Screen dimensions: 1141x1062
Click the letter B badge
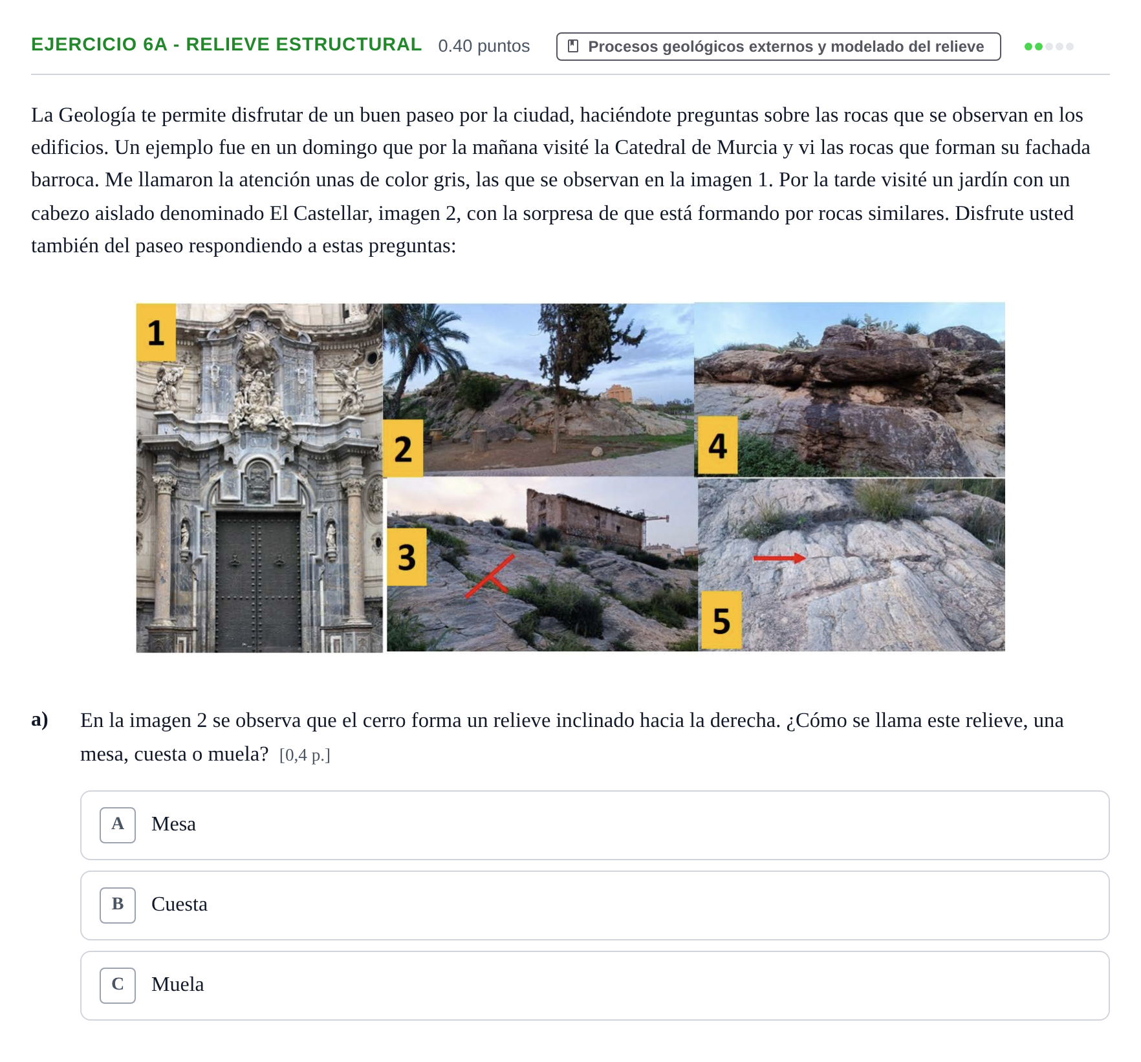tap(118, 905)
